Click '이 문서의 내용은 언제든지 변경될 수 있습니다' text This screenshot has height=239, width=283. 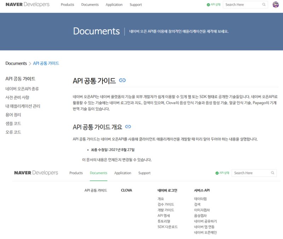point(117,160)
